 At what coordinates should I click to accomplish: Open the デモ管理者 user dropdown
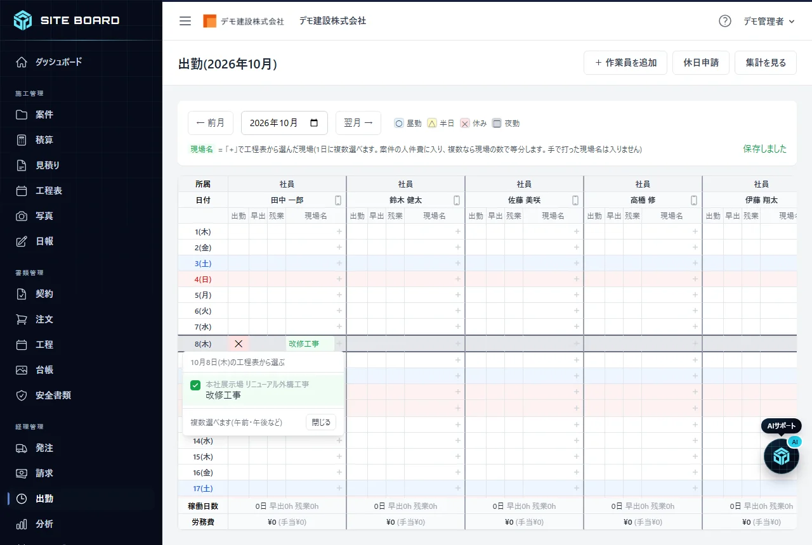(769, 21)
